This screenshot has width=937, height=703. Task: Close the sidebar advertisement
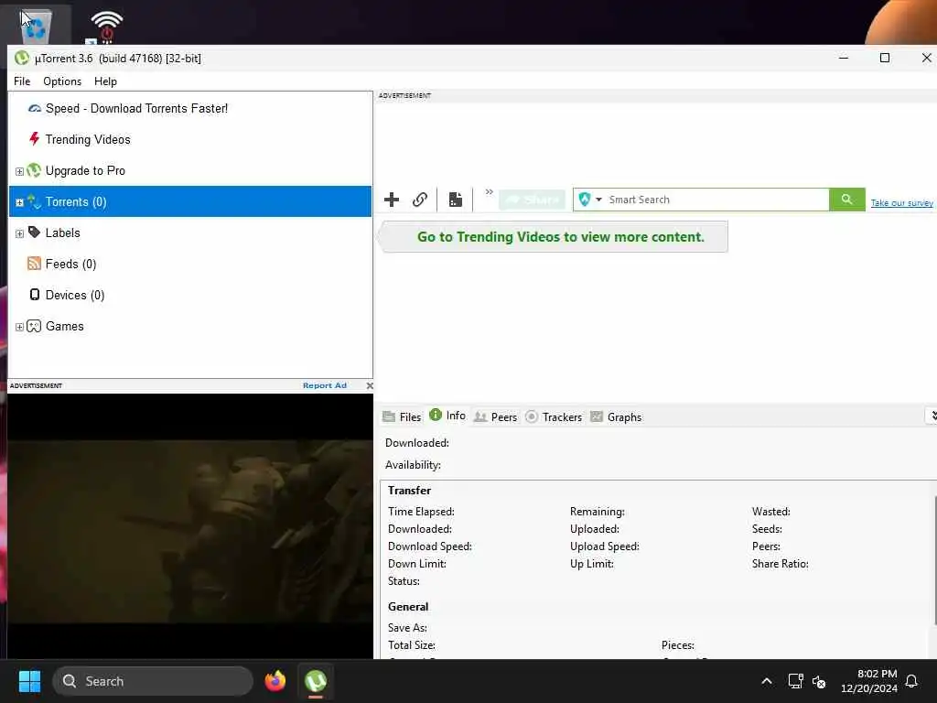370,385
